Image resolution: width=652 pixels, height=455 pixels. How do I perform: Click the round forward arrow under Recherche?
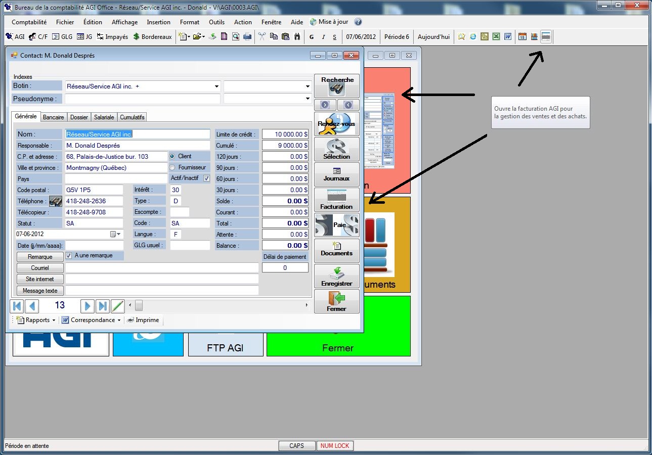(325, 105)
